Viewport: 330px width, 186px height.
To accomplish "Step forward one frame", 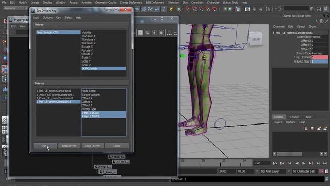I will click(318, 163).
